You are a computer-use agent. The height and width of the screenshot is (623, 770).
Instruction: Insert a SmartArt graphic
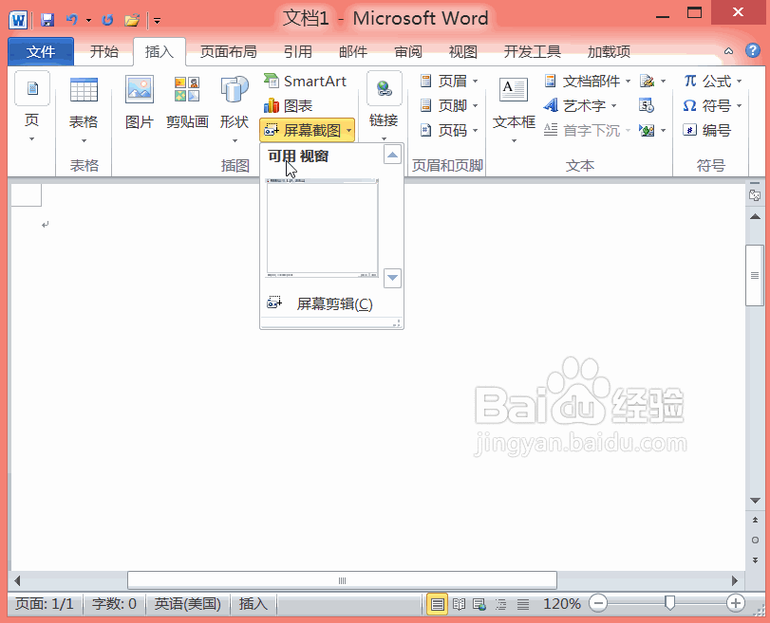pyautogui.click(x=306, y=81)
